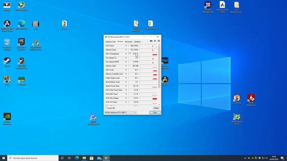Image resolution: width=287 pixels, height=161 pixels.
Task: Click the taskbar search input field
Action: click(x=33, y=158)
